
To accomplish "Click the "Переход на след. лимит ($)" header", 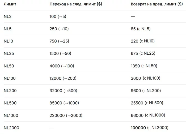I will tap(76, 4).
